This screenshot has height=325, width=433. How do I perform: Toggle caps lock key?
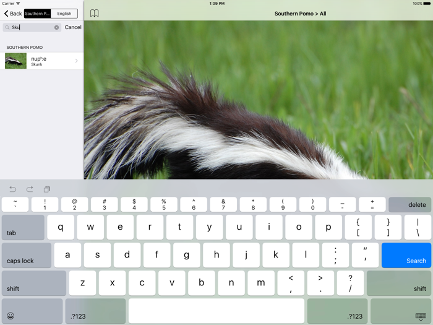pos(26,255)
